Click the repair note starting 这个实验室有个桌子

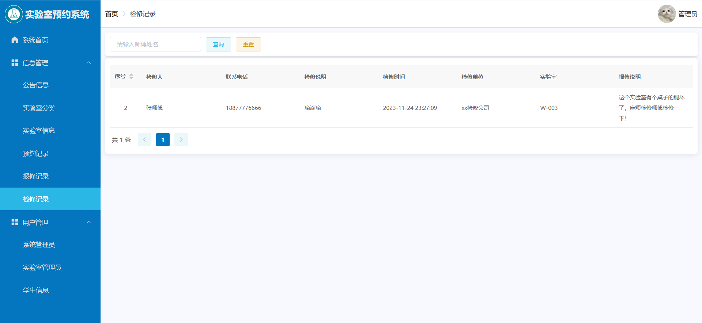pos(652,108)
